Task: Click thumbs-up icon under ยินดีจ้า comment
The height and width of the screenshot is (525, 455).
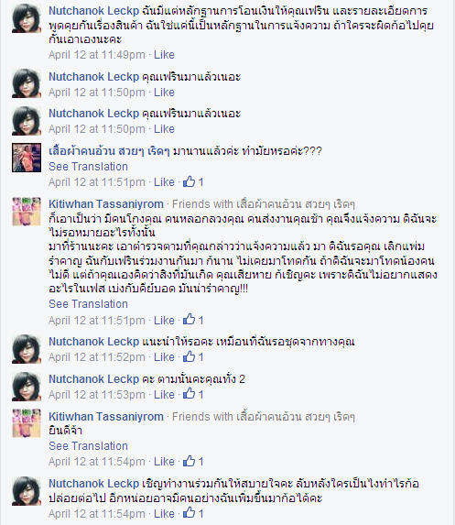Action: click(x=189, y=461)
